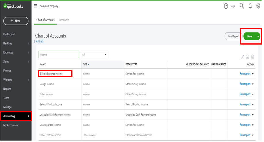Click the pencil edit icon above table

click(243, 57)
